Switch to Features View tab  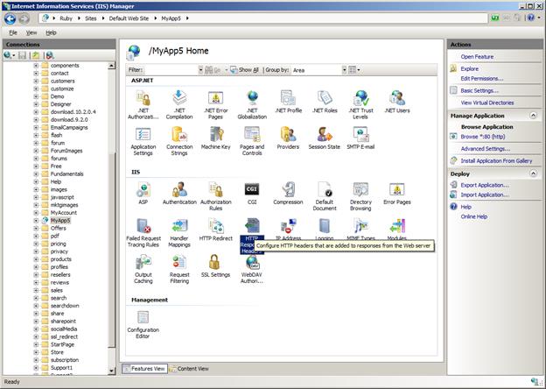(144, 369)
